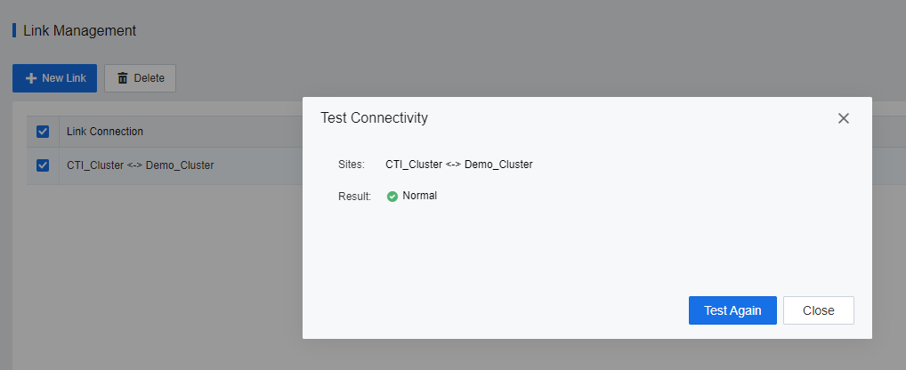Uncheck the CTI_Cluster <-> Demo_Cluster row checkbox
Image resolution: width=906 pixels, height=370 pixels.
(43, 165)
